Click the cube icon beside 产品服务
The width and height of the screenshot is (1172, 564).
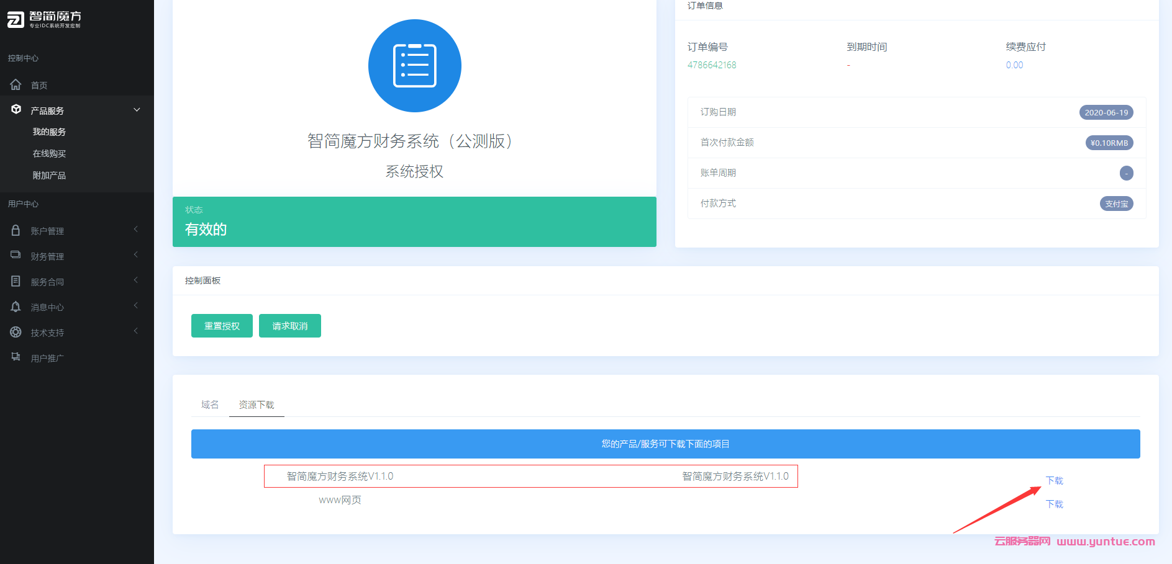tap(16, 110)
